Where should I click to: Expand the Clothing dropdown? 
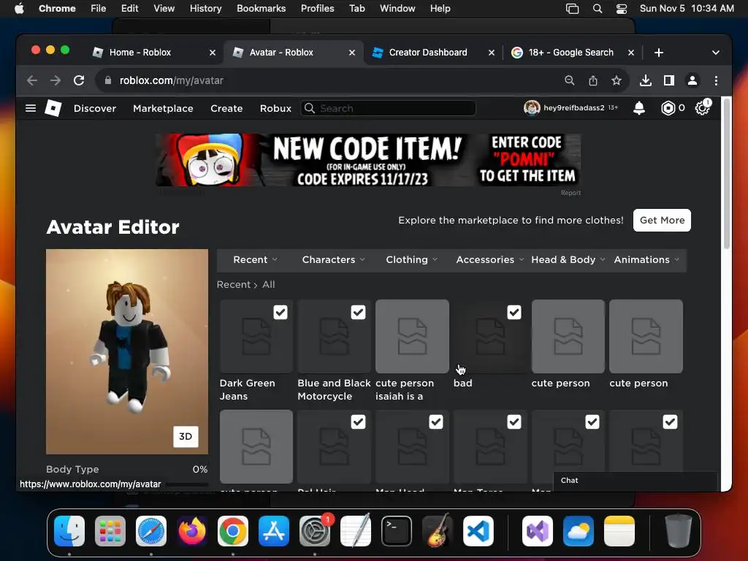pyautogui.click(x=412, y=259)
